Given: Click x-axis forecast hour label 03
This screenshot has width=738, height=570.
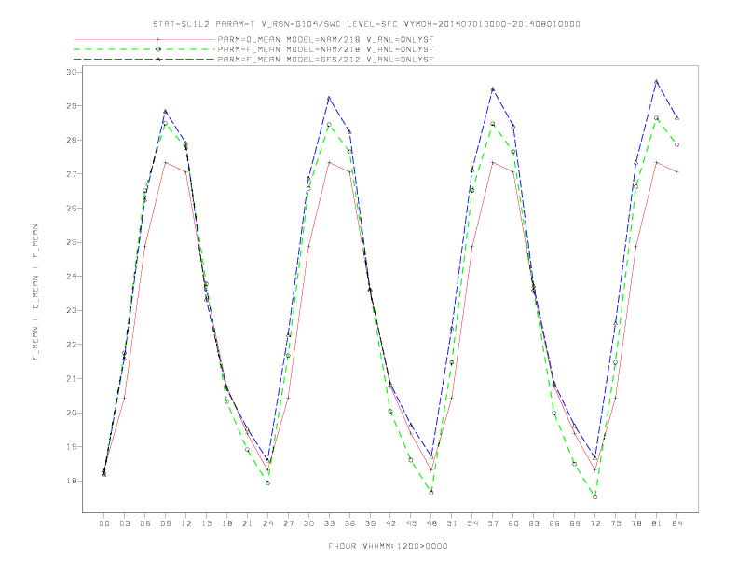Looking at the screenshot, I should point(124,523).
